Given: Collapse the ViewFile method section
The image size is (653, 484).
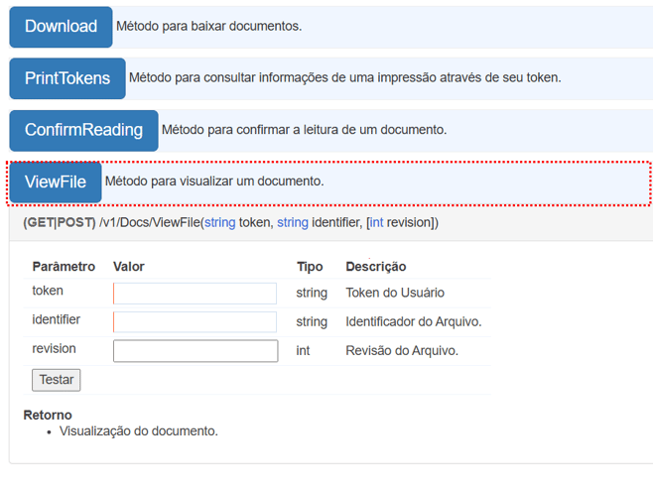Looking at the screenshot, I should tap(56, 182).
